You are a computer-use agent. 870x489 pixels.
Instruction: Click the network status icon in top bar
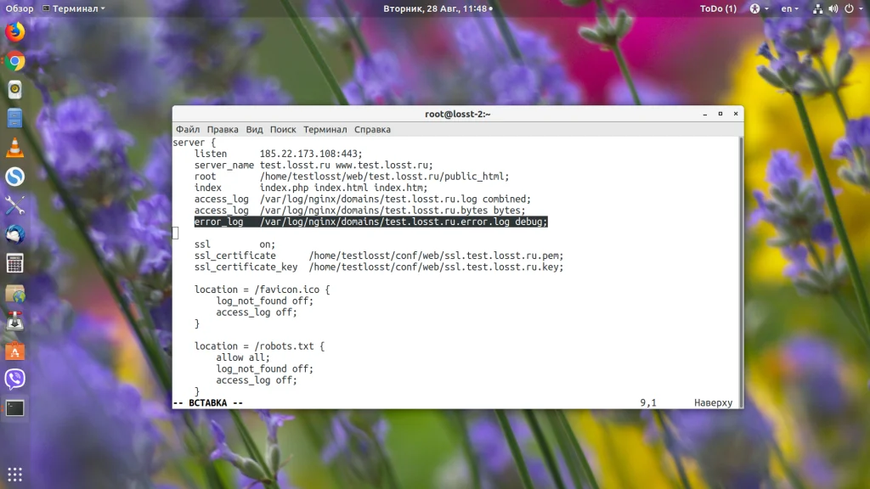pyautogui.click(x=818, y=8)
